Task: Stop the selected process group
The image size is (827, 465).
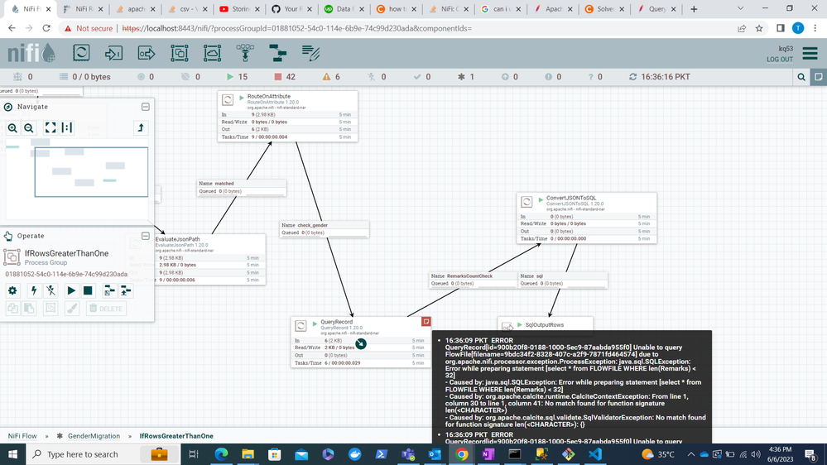Action: (88, 290)
